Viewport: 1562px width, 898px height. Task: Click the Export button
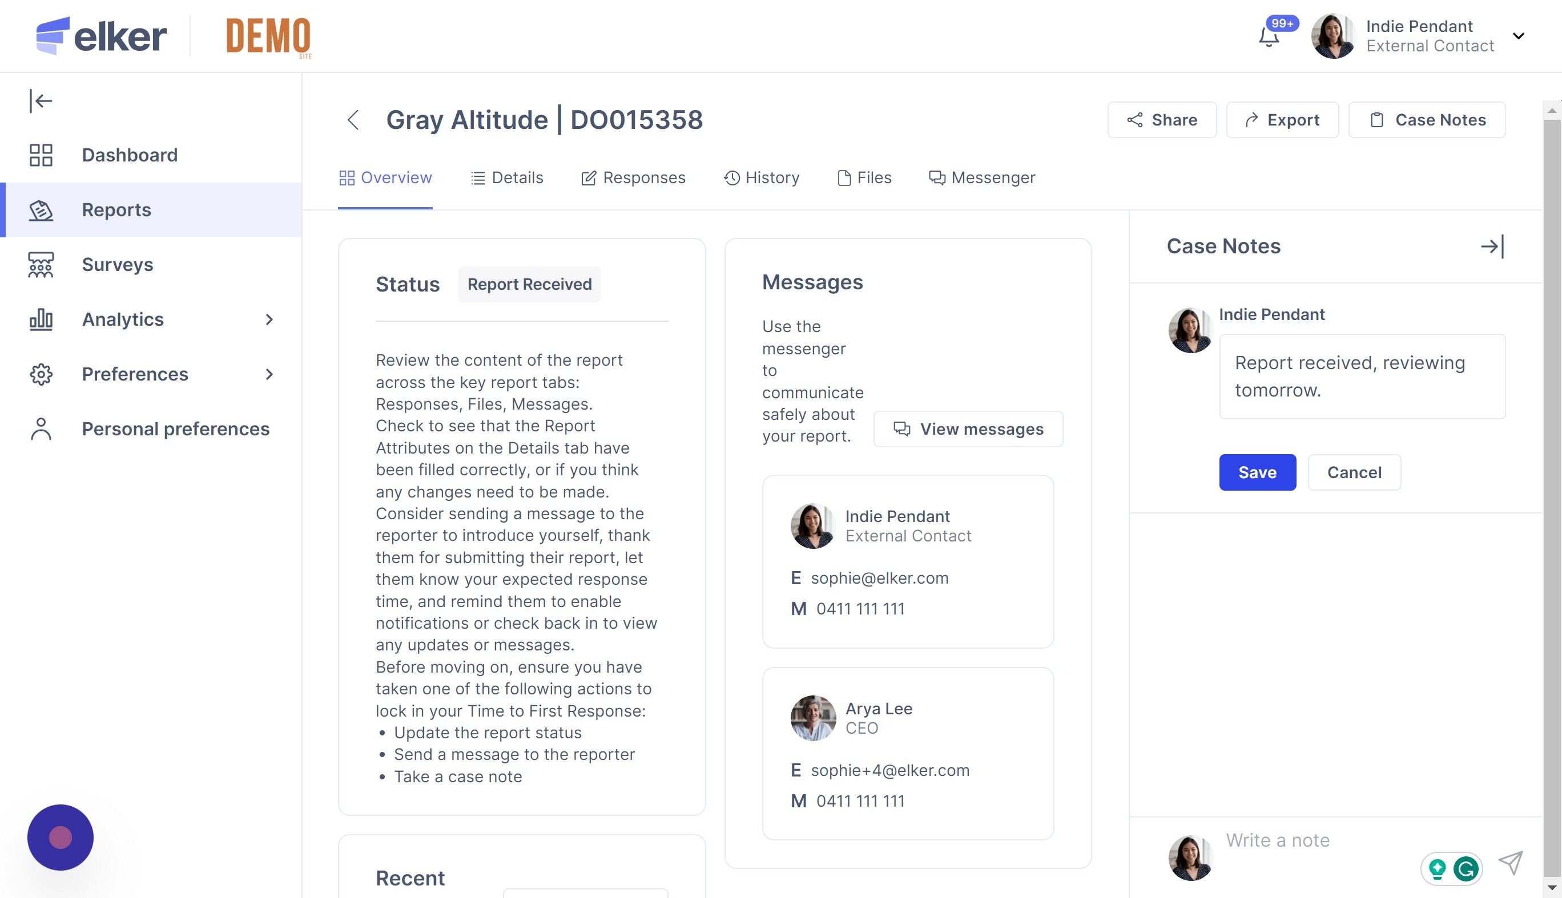(1282, 120)
